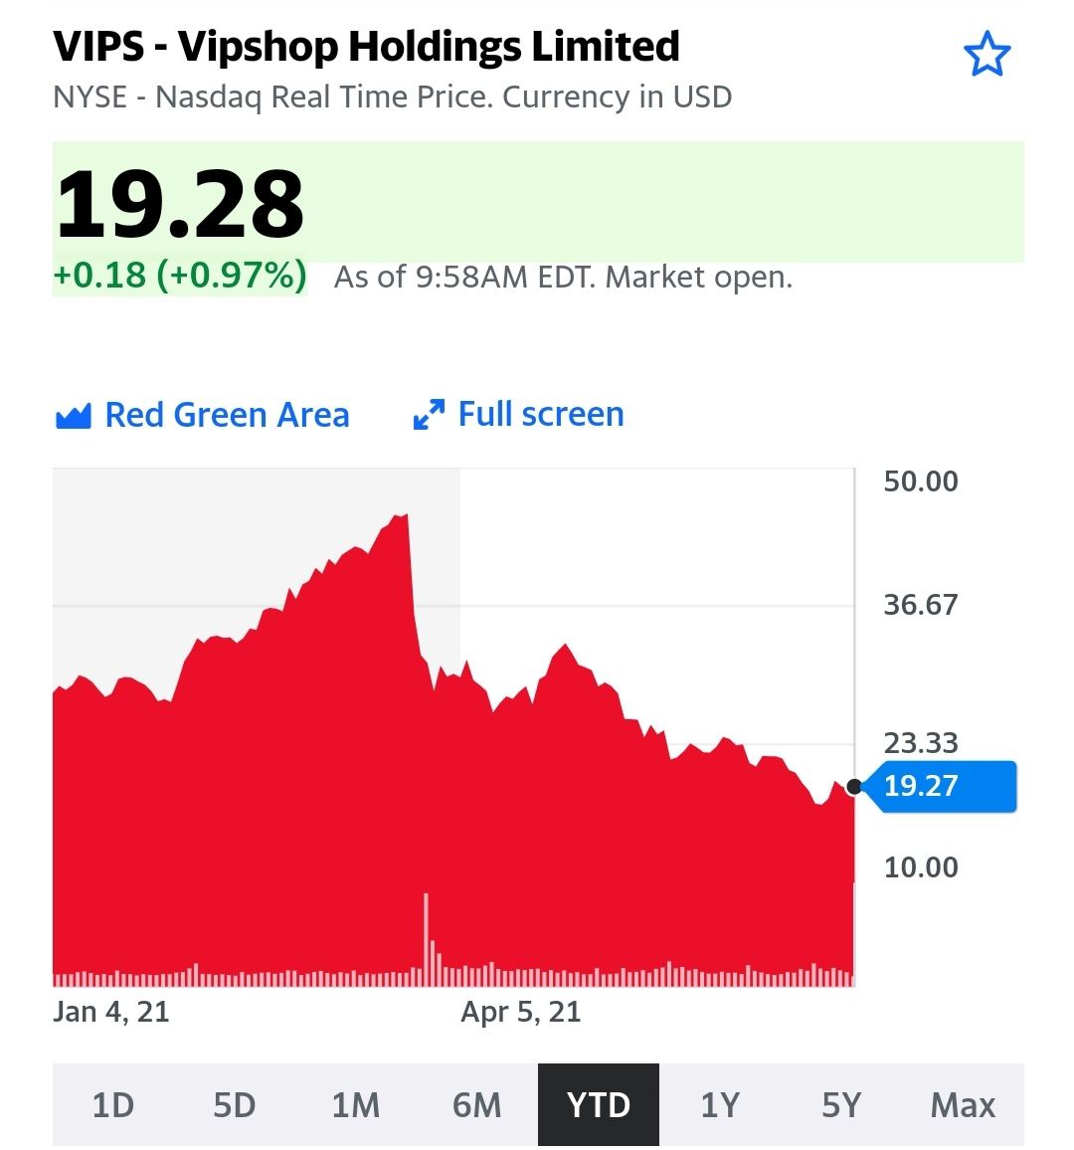Image resolution: width=1074 pixels, height=1150 pixels.
Task: Click the Red Green Area chart icon
Action: 73,416
